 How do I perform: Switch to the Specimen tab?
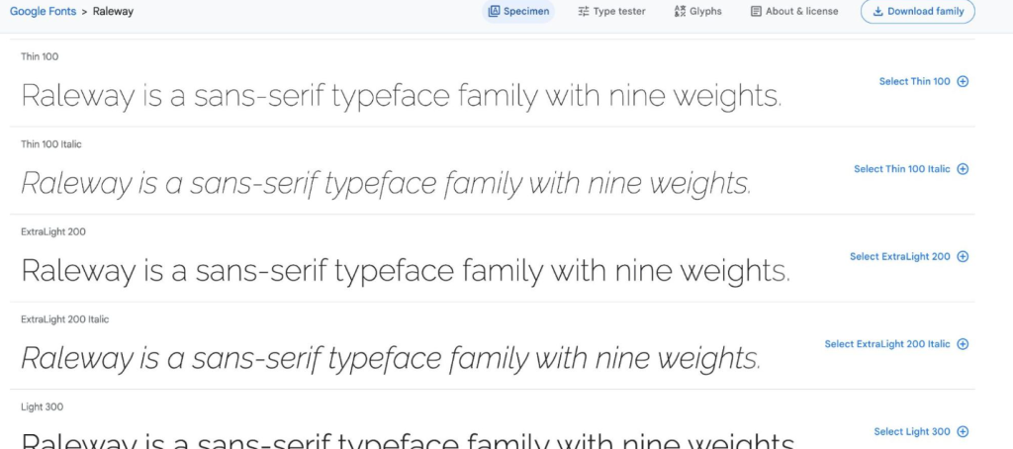tap(518, 11)
